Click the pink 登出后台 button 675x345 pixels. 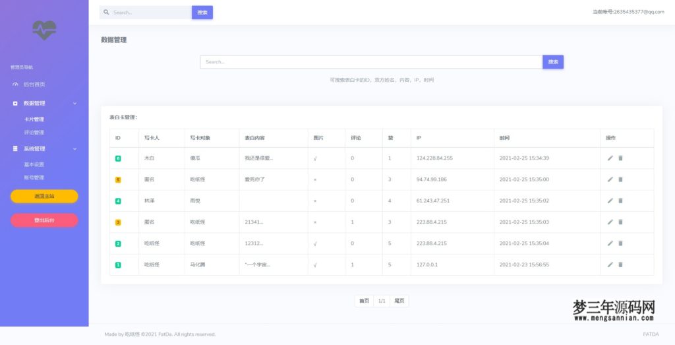tap(44, 220)
